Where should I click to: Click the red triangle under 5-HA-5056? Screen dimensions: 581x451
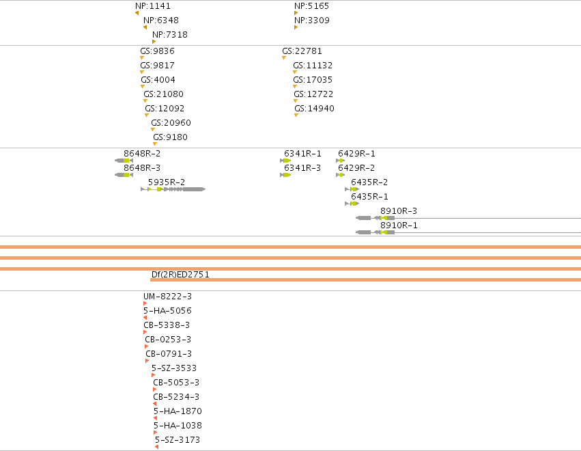[145, 318]
